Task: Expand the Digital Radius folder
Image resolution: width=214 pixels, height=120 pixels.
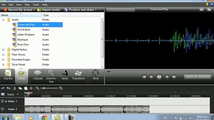Action: pos(3,50)
